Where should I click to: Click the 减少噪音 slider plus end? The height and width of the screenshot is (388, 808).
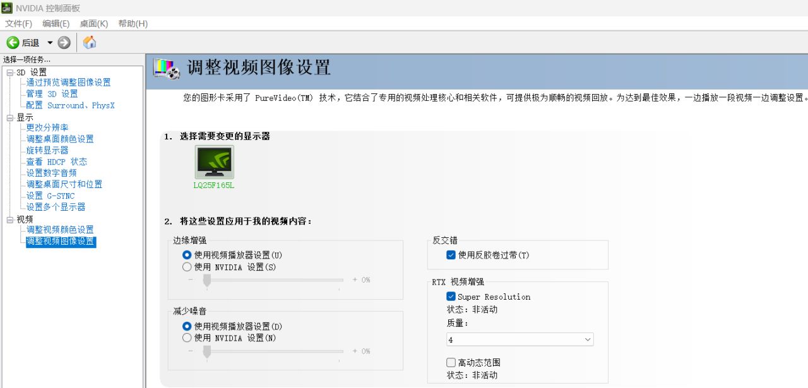tap(355, 351)
